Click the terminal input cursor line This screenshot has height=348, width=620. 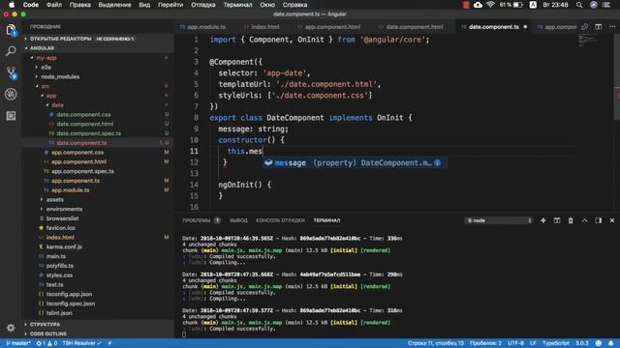point(184,334)
